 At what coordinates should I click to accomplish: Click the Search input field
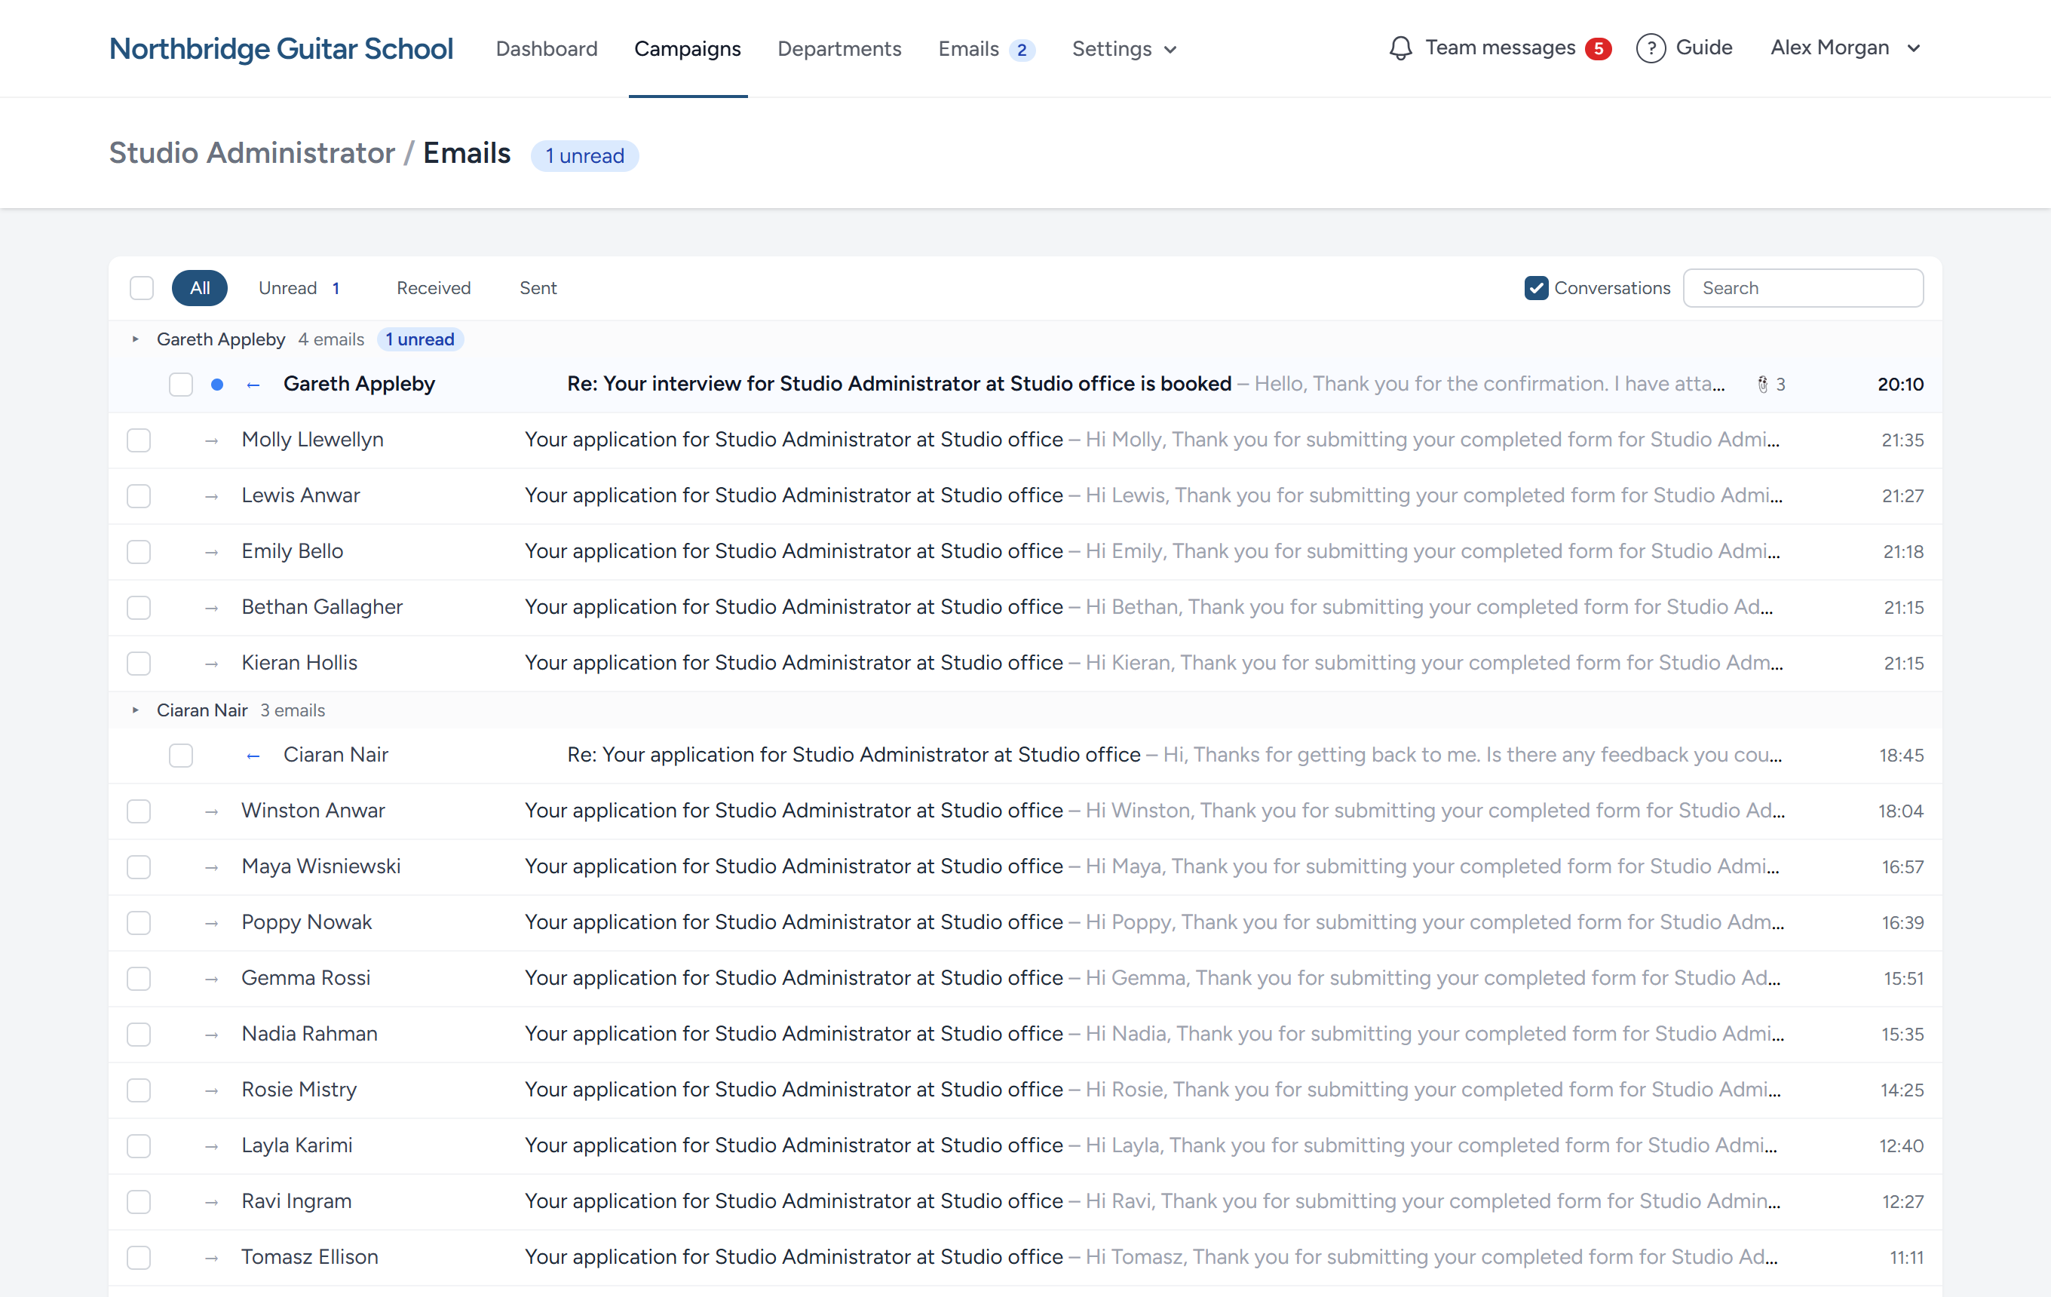point(1803,288)
